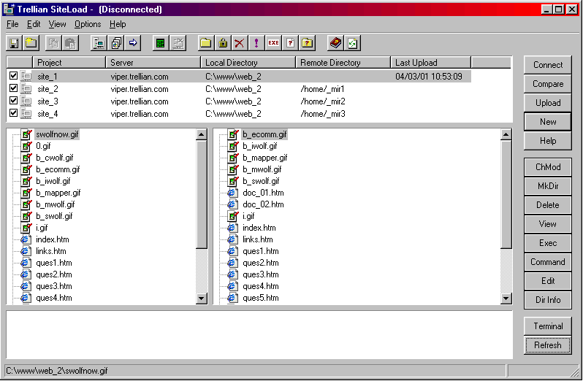Toggle the site_4 project checkbox
The height and width of the screenshot is (381, 583).
click(13, 113)
